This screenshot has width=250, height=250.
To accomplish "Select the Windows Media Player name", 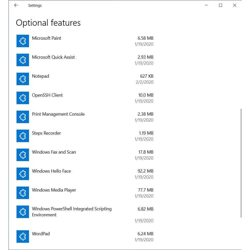I will pos(54,190).
